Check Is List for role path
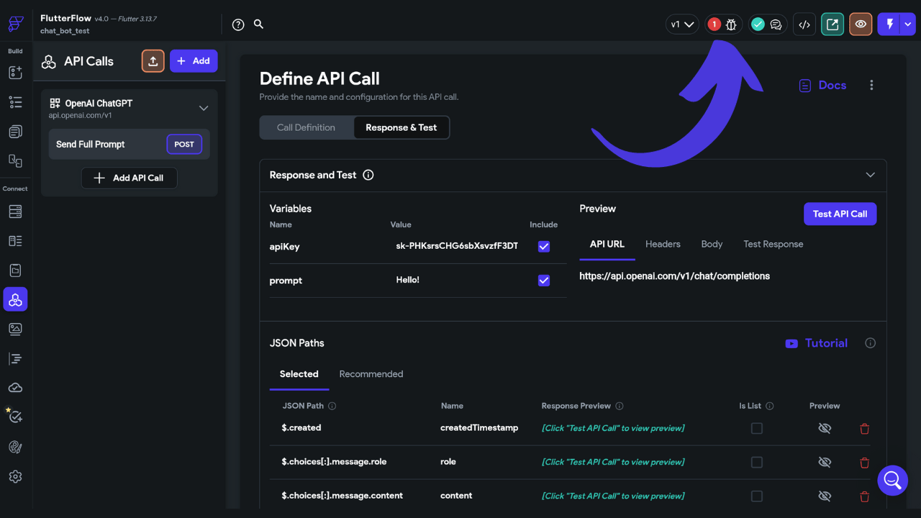The image size is (921, 518). 756,462
